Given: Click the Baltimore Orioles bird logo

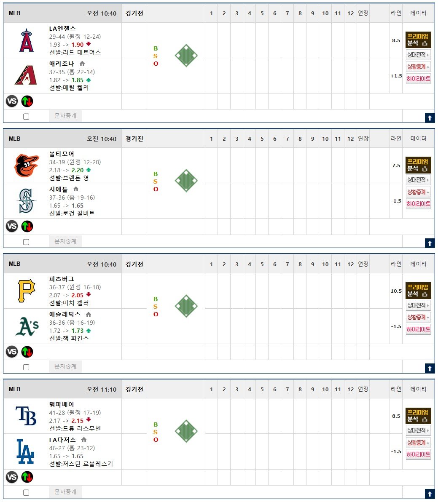Looking at the screenshot, I should [x=27, y=166].
